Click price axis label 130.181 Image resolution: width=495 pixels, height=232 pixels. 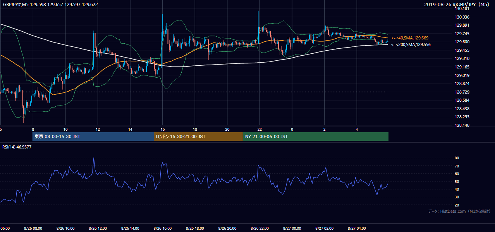462,9
